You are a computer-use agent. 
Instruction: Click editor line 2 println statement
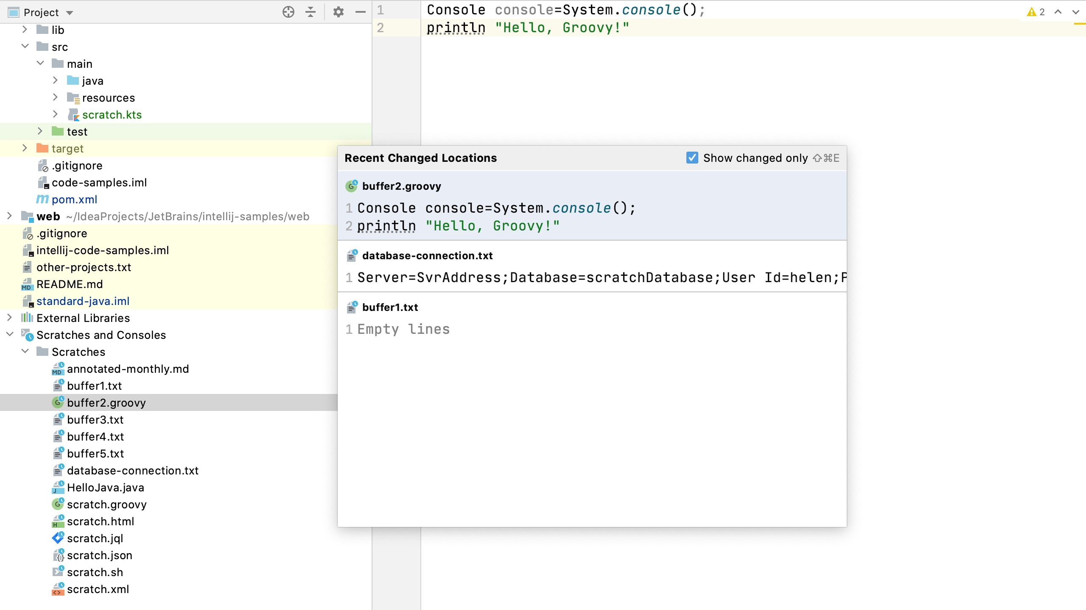pyautogui.click(x=528, y=28)
